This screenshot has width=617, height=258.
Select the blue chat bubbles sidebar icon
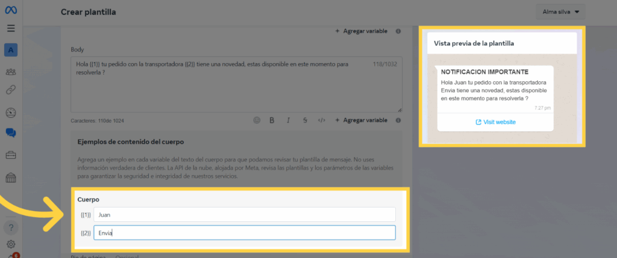[11, 133]
